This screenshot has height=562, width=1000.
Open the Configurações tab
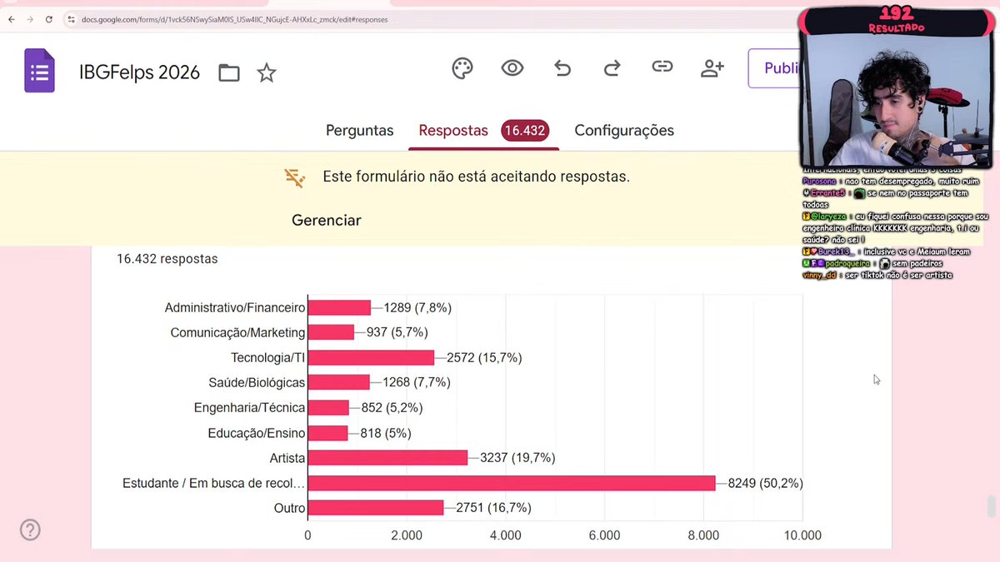click(x=623, y=131)
